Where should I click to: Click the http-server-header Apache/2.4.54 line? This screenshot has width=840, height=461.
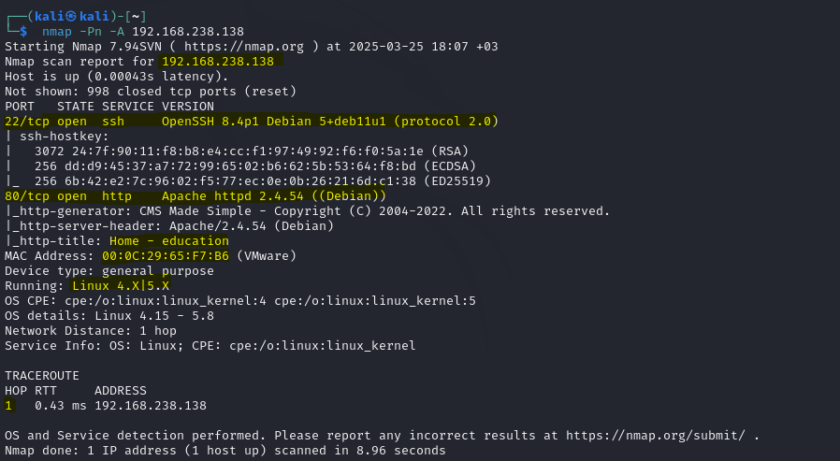[x=170, y=226]
